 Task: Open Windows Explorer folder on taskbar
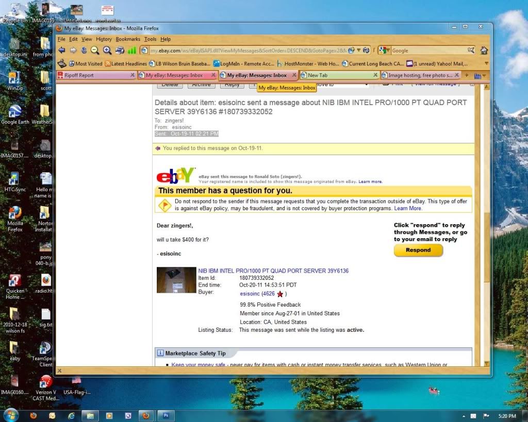click(90, 416)
